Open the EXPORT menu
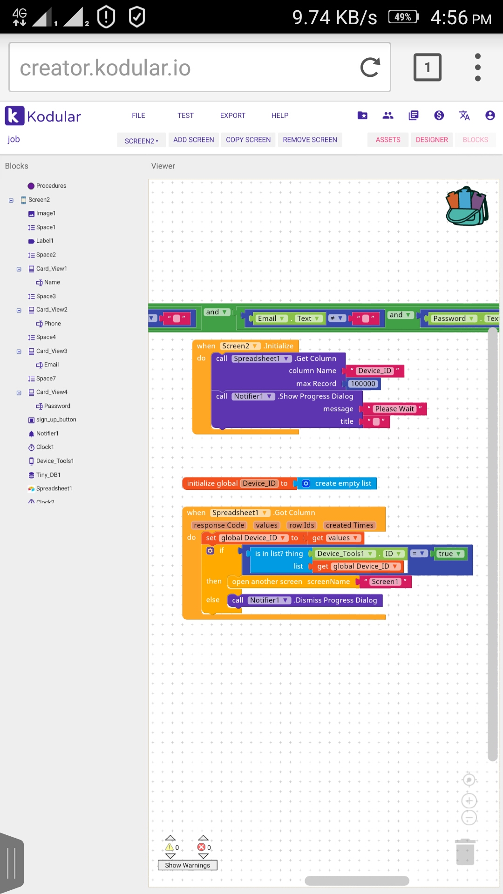 [232, 115]
